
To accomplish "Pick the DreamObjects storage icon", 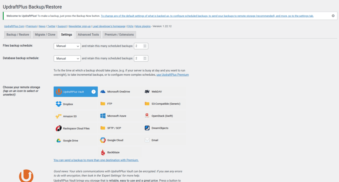I will 147,128.
